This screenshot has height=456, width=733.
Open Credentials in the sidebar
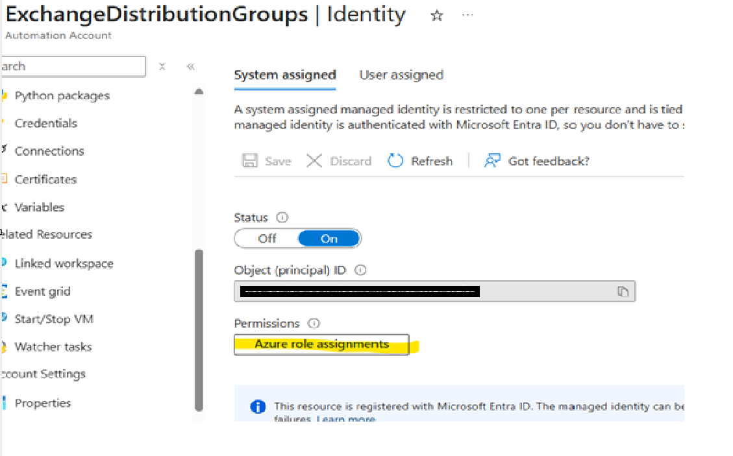pyautogui.click(x=46, y=123)
